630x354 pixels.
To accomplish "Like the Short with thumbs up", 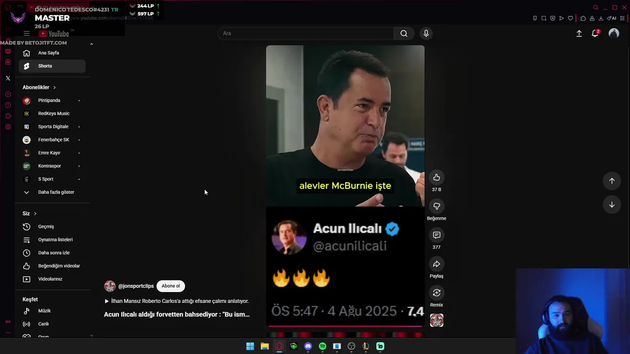I will 437,177.
